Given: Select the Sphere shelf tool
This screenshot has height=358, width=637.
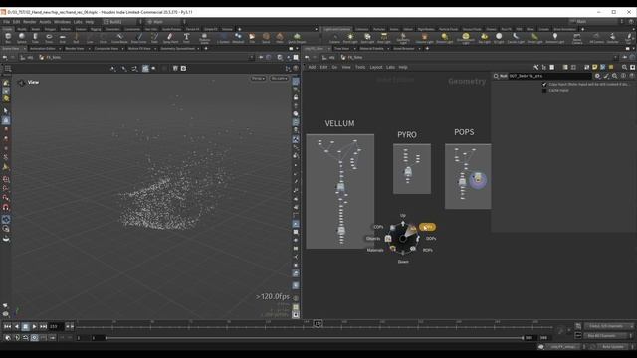Looking at the screenshot, I should point(22,38).
